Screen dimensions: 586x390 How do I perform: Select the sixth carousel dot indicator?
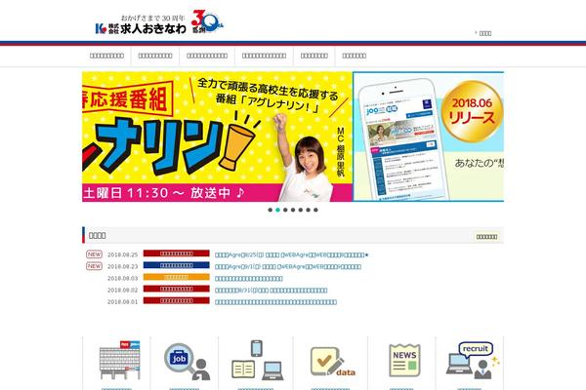point(309,210)
